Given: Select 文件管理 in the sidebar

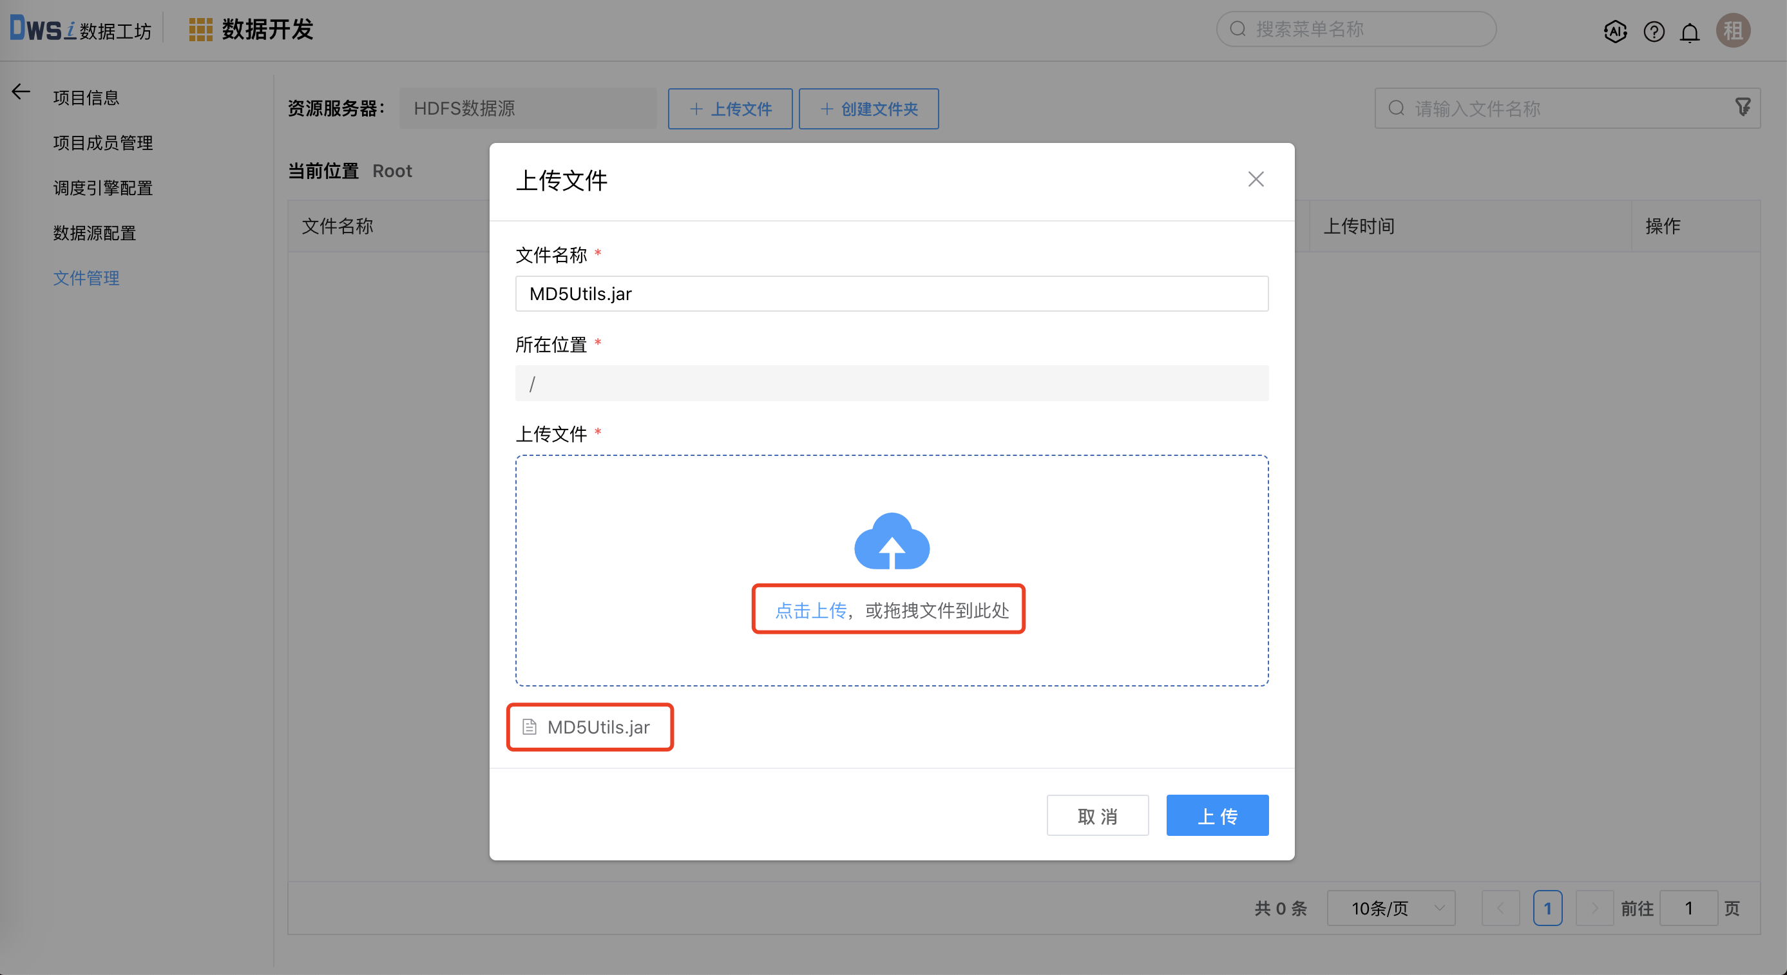Looking at the screenshot, I should pos(86,278).
